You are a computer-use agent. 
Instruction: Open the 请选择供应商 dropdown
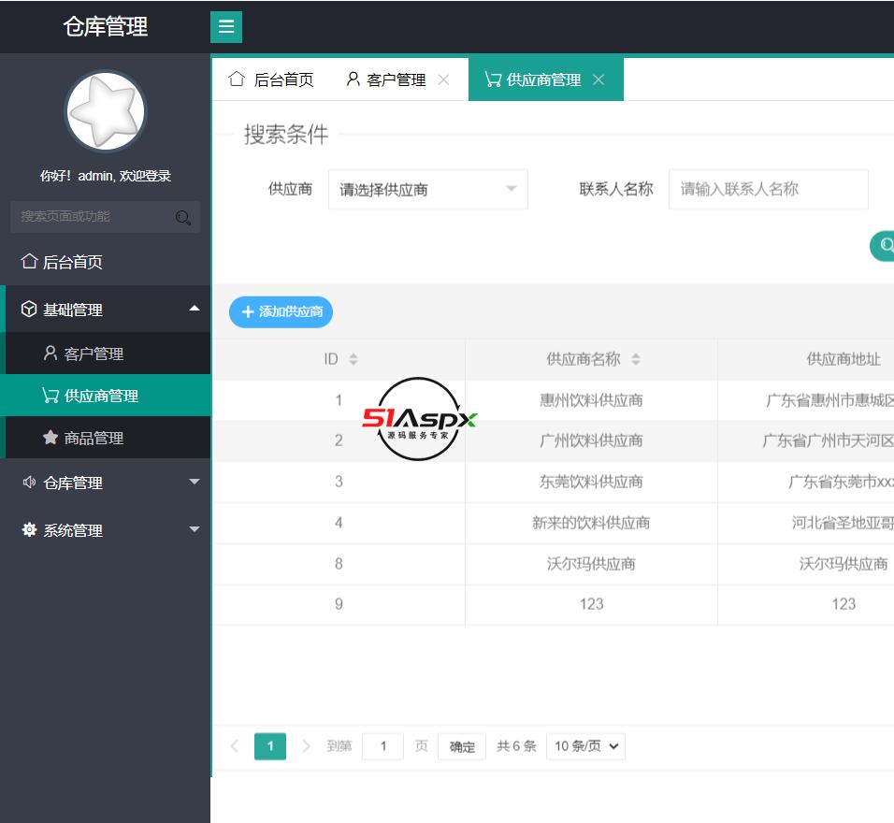pyautogui.click(x=427, y=190)
